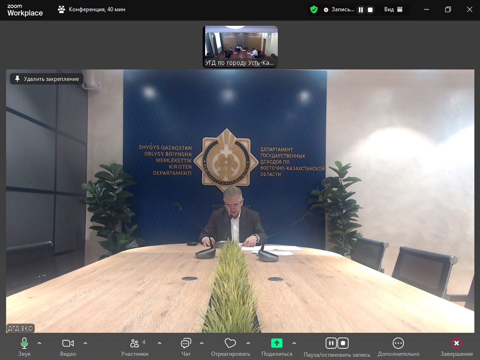Pause recording in the bottom toolbar

331,343
